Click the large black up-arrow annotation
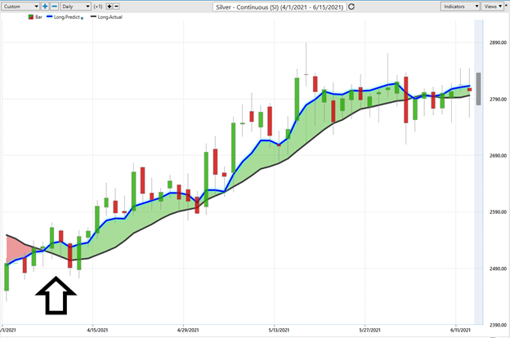The height and width of the screenshot is (338, 510). [56, 296]
